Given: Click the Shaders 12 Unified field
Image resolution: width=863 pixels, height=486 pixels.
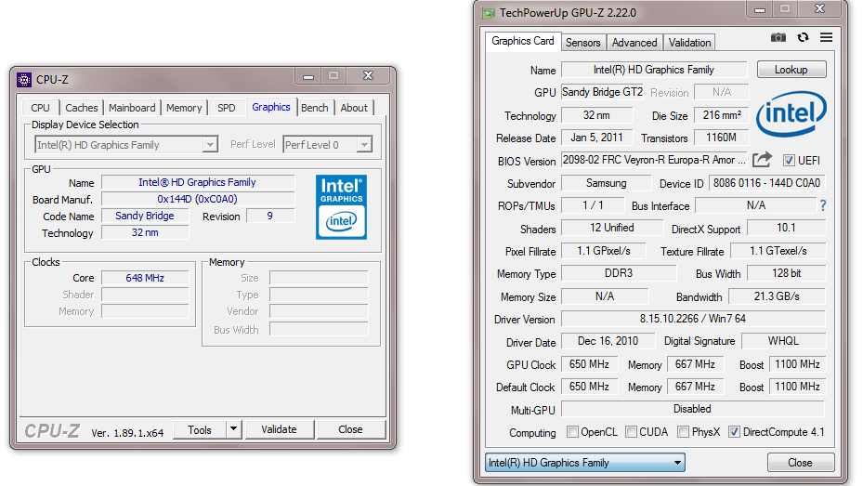Looking at the screenshot, I should pos(612,228).
